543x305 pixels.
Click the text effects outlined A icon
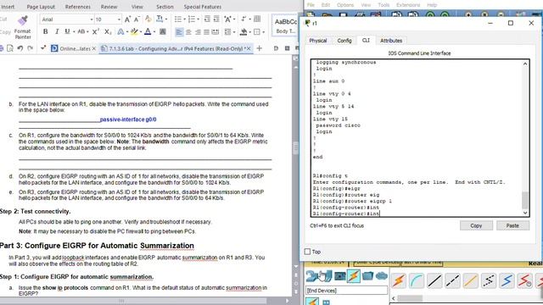120,32
